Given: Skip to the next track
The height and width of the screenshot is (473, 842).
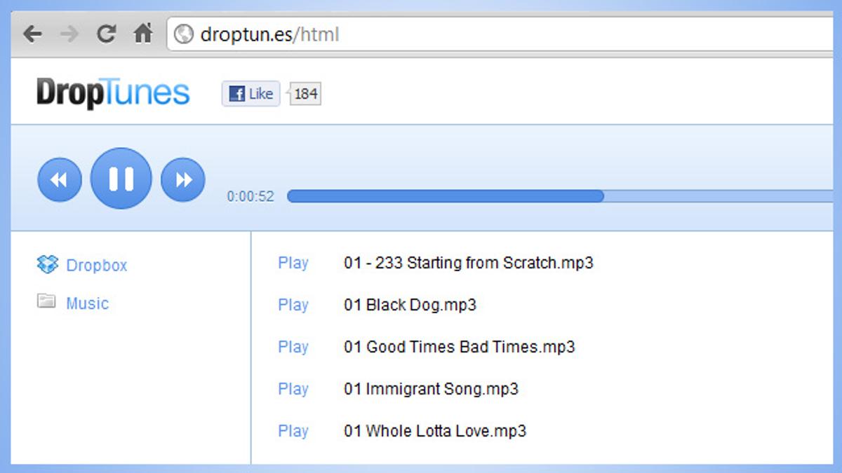Looking at the screenshot, I should point(183,180).
